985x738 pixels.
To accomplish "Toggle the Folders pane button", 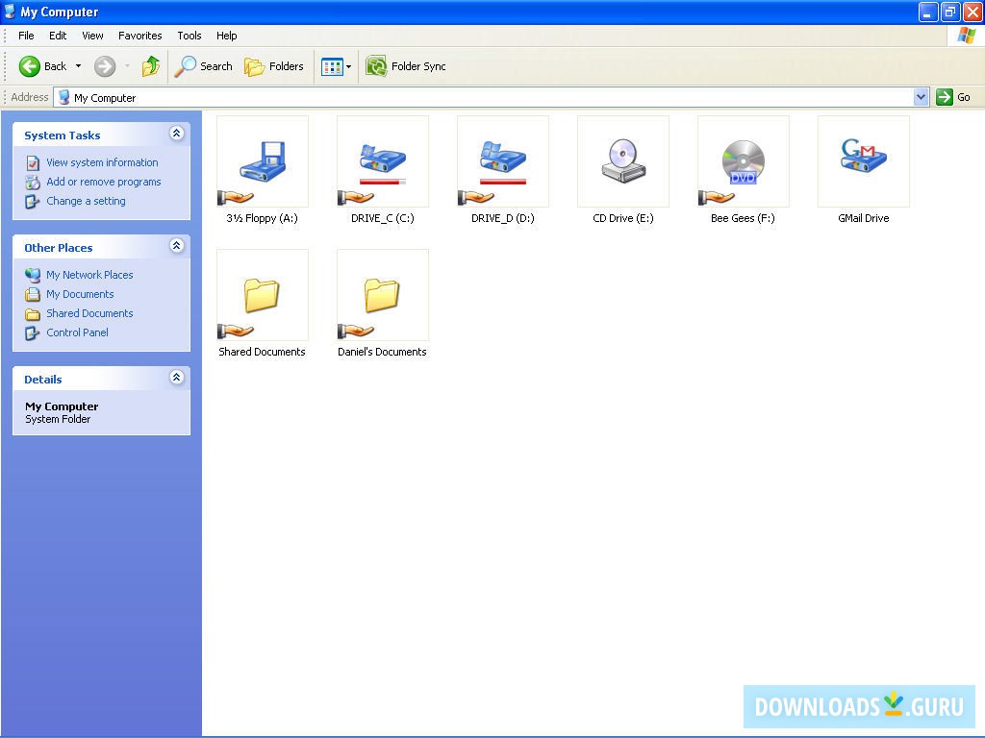I will pos(274,66).
